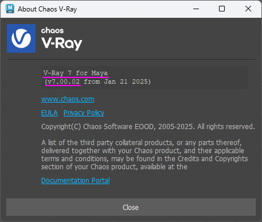
Task: Open the www.chaos.com website link
Action: pyautogui.click(x=68, y=99)
